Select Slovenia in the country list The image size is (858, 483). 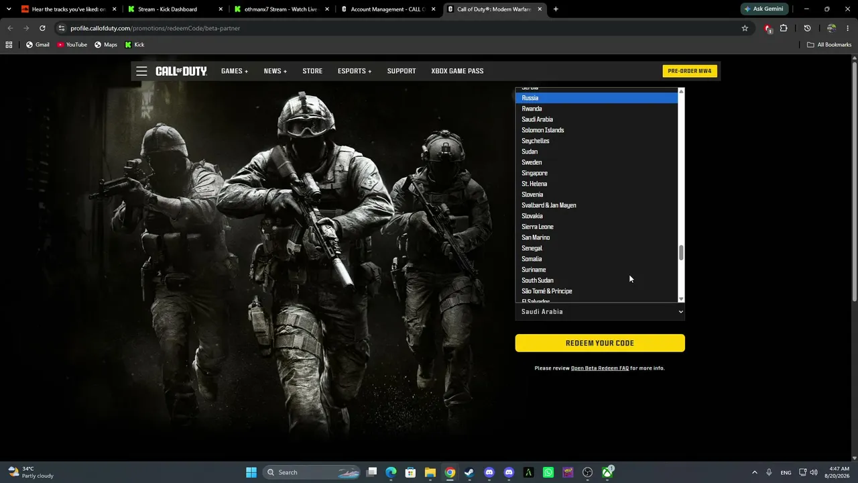[597, 195]
